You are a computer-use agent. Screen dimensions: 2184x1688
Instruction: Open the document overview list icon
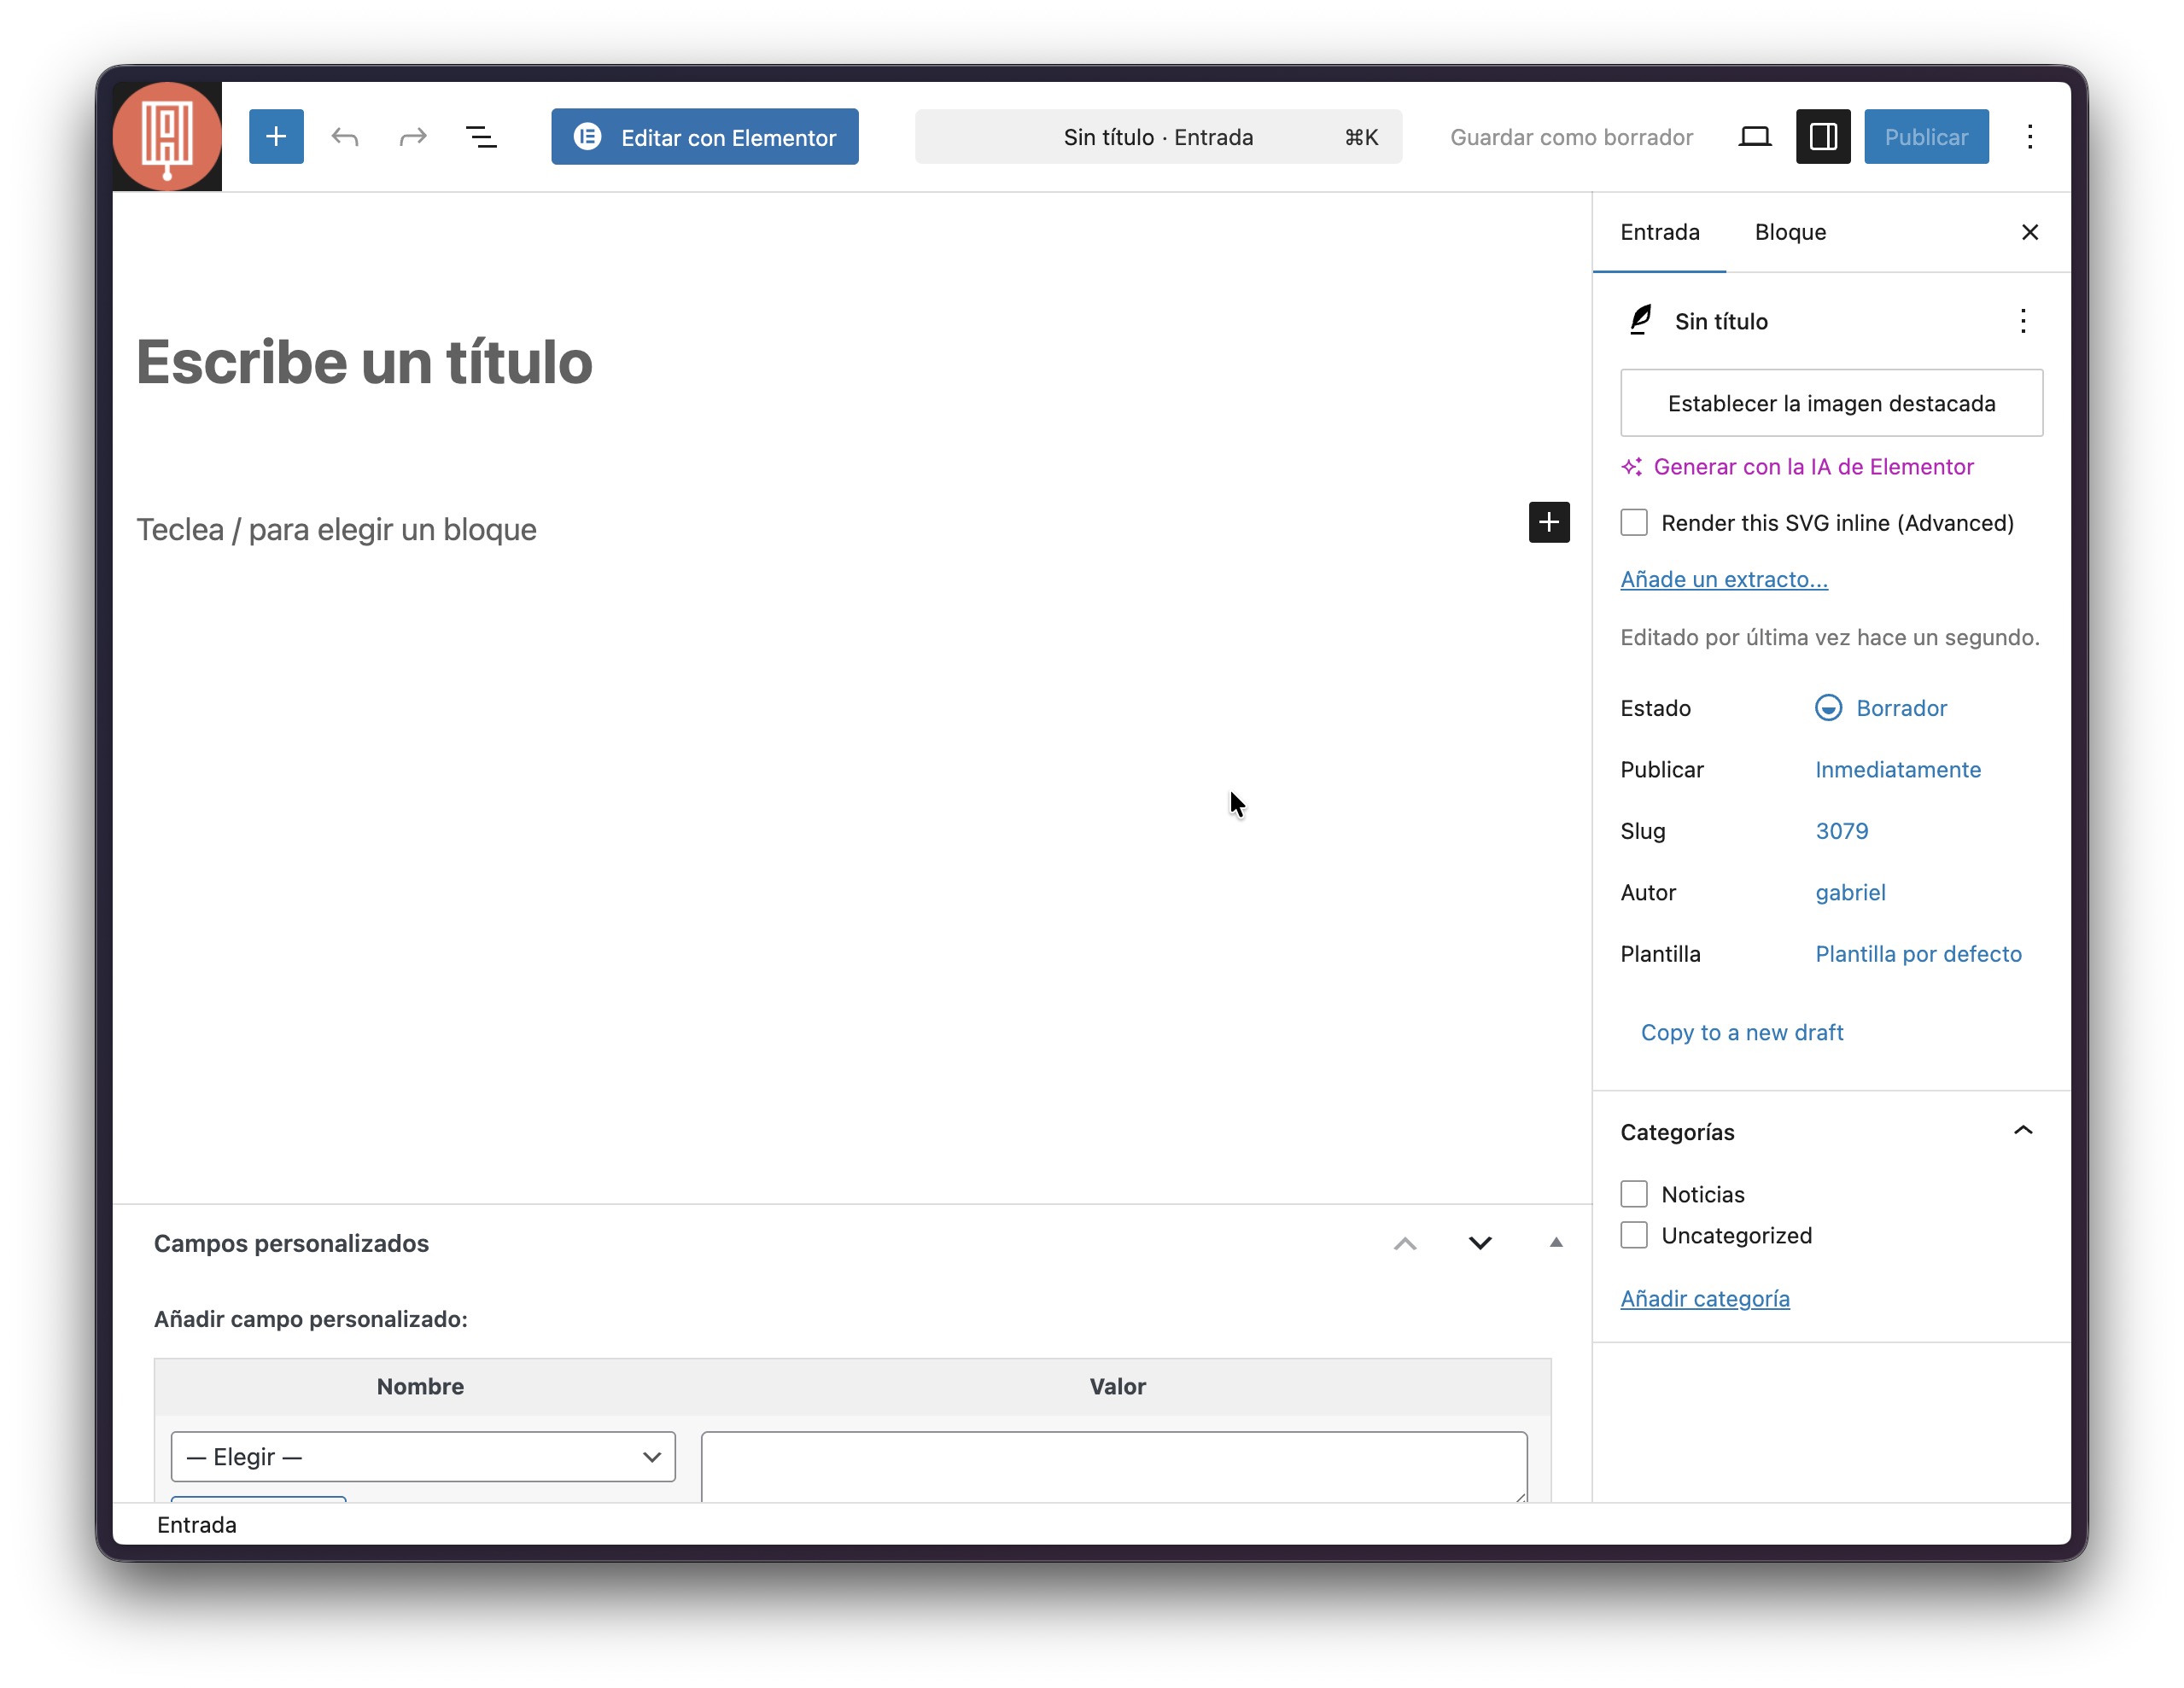pyautogui.click(x=481, y=137)
